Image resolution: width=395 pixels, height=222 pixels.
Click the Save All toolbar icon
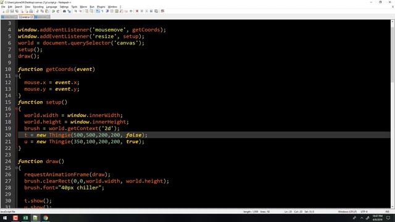point(17,11)
